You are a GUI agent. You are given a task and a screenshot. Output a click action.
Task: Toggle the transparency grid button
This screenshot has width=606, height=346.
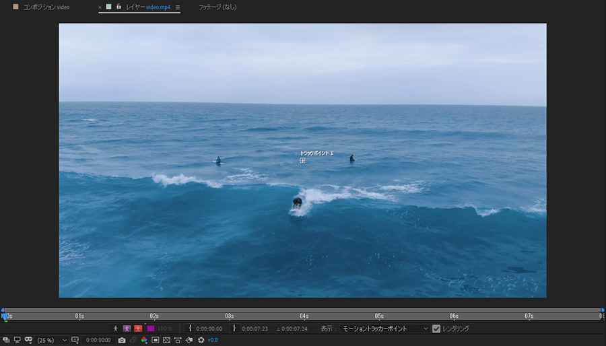tap(167, 340)
